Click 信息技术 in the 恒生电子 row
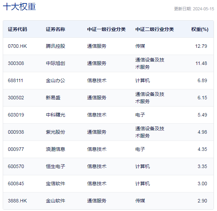The image size is (217, 211). coord(97,166)
